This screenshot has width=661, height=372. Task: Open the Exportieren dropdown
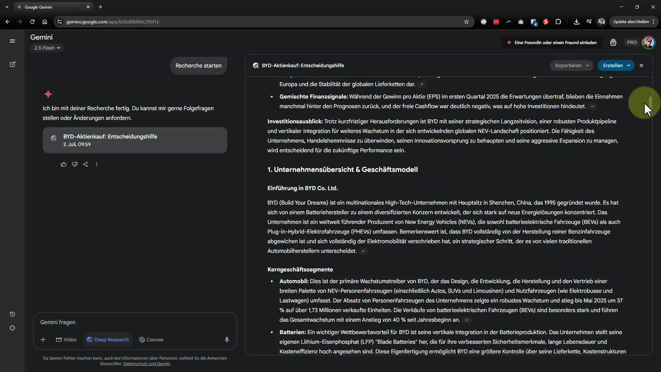click(x=571, y=65)
